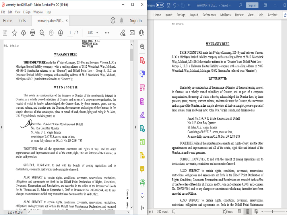The width and height of the screenshot is (287, 215).
Task: Open the References tab in Word
Action: click(x=209, y=15)
